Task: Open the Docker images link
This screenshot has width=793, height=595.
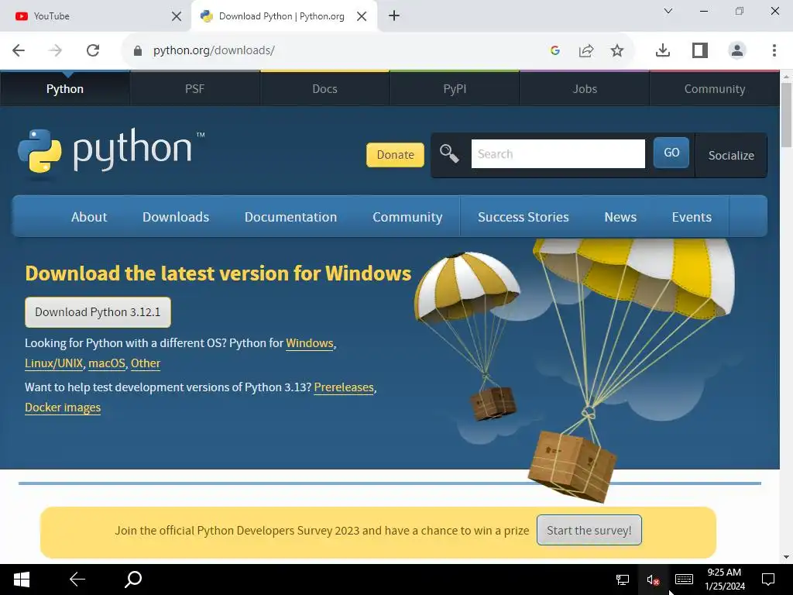Action: pos(63,408)
